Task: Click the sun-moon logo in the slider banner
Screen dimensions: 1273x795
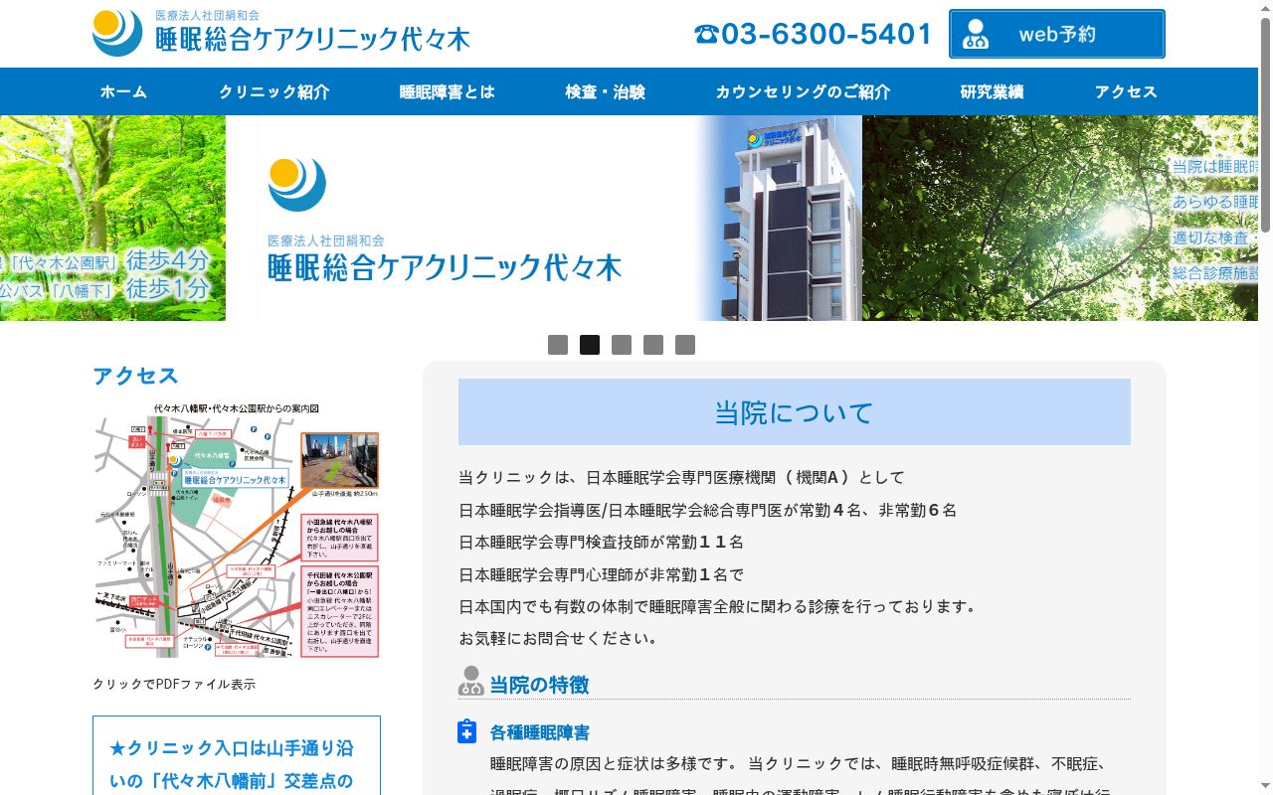Action: (x=296, y=184)
